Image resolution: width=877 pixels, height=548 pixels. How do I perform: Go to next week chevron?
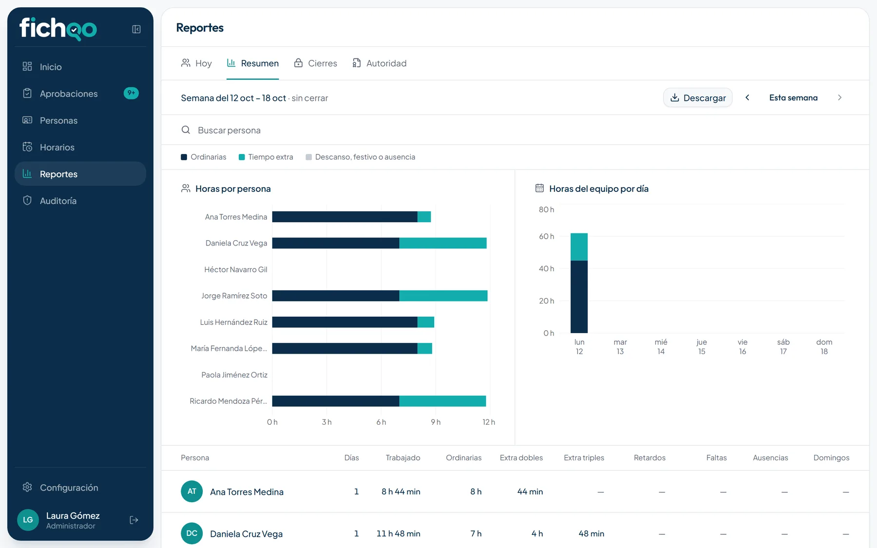pyautogui.click(x=839, y=97)
